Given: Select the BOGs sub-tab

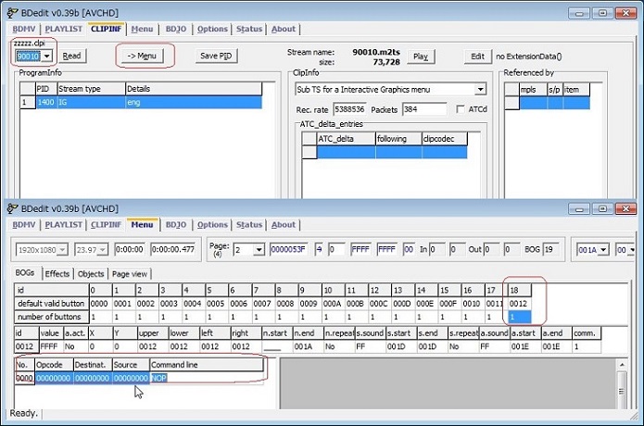Looking at the screenshot, I should pos(25,273).
